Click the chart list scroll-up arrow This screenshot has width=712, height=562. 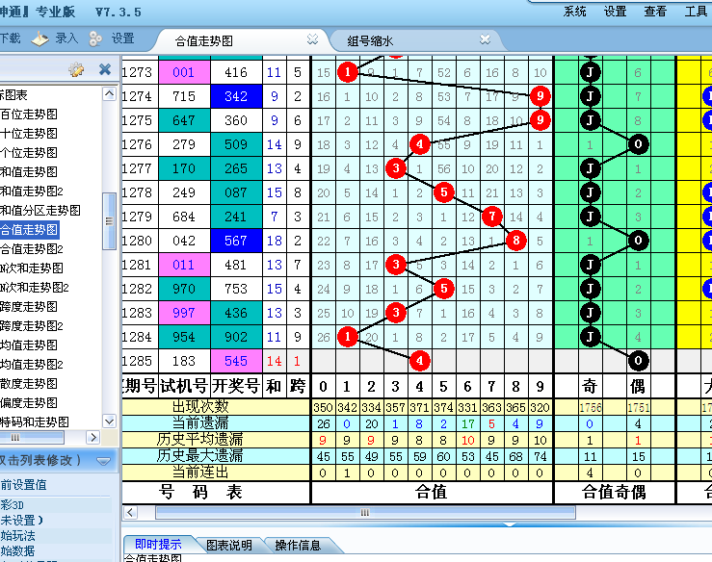[109, 94]
